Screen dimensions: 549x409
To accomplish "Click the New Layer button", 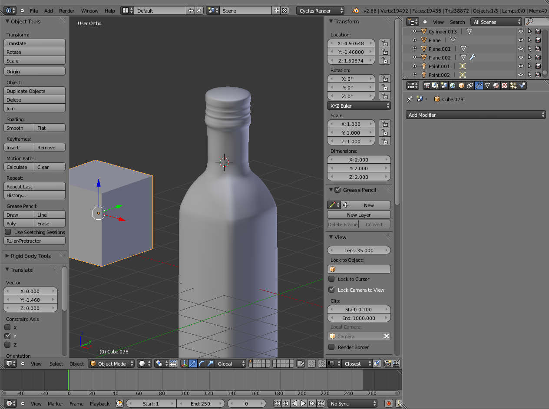I will pos(359,214).
